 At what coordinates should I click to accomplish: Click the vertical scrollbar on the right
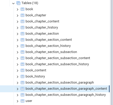point(112,52)
